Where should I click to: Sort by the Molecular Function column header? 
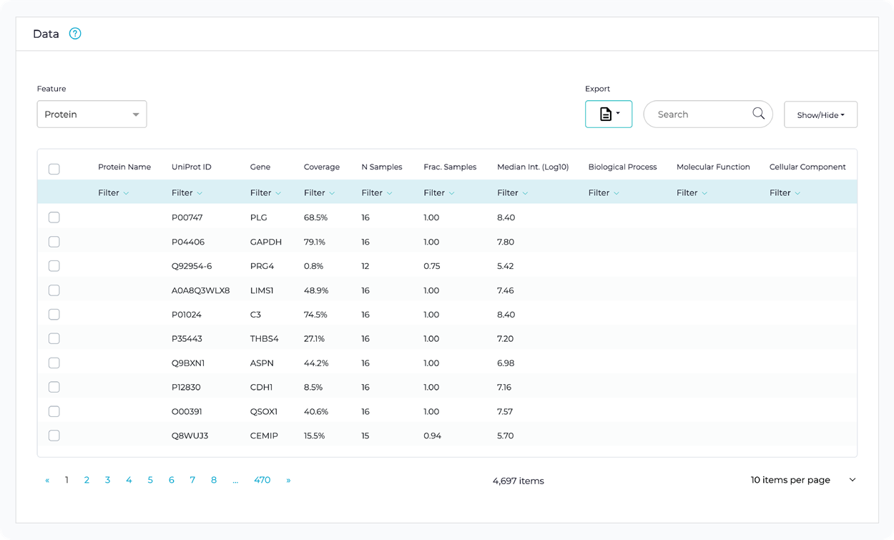(713, 167)
